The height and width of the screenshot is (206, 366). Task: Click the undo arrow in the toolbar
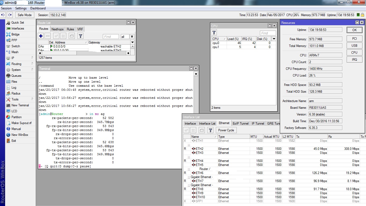pos(3,15)
